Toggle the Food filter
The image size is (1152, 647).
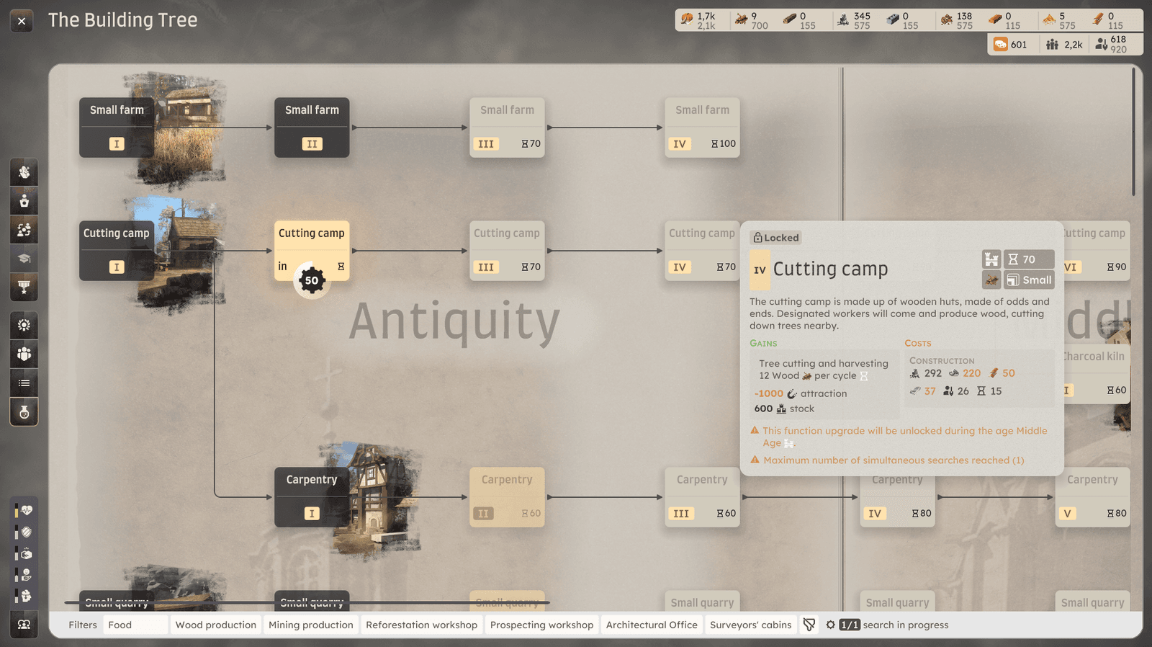tap(135, 625)
